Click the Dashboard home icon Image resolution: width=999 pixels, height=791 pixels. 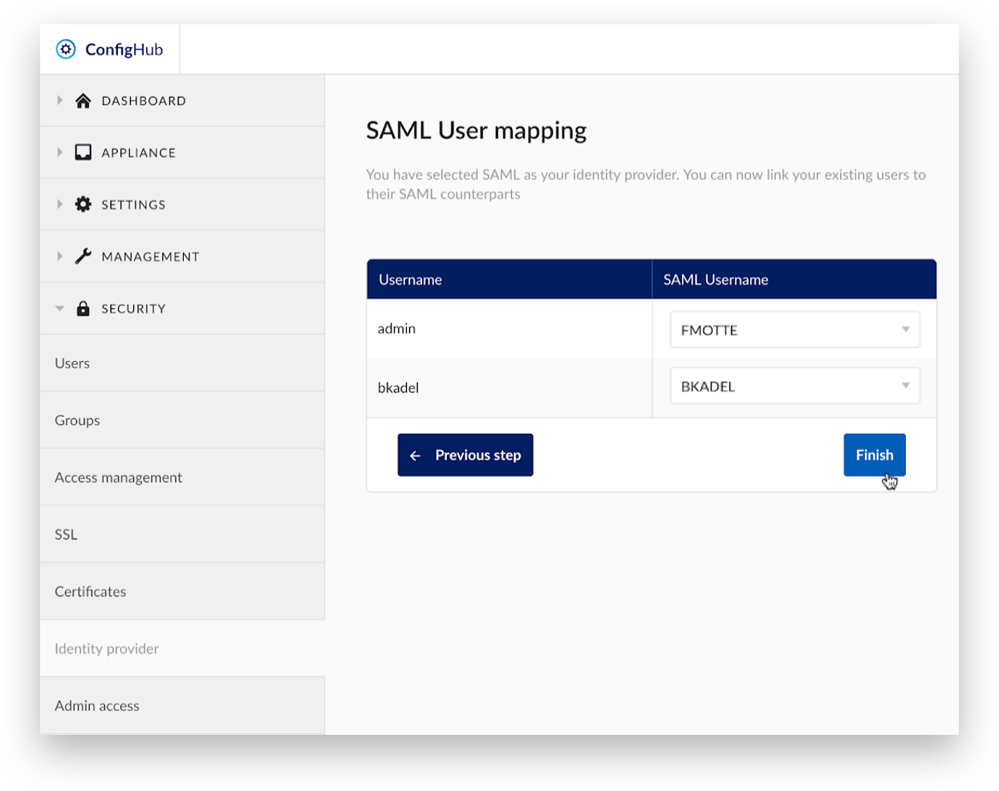point(83,100)
